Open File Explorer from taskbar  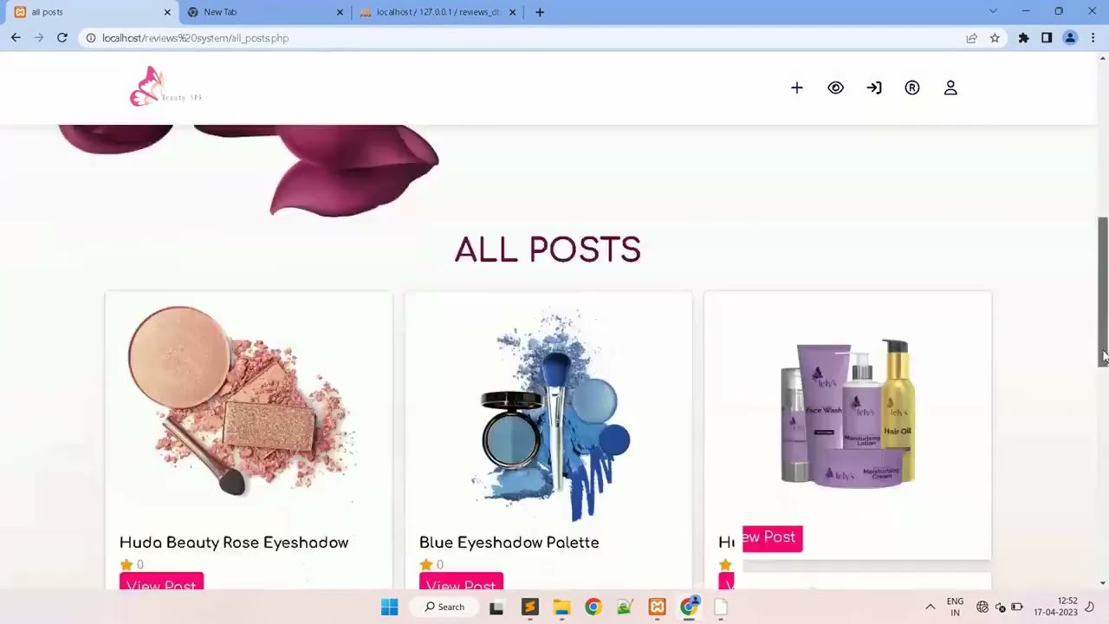pos(561,607)
